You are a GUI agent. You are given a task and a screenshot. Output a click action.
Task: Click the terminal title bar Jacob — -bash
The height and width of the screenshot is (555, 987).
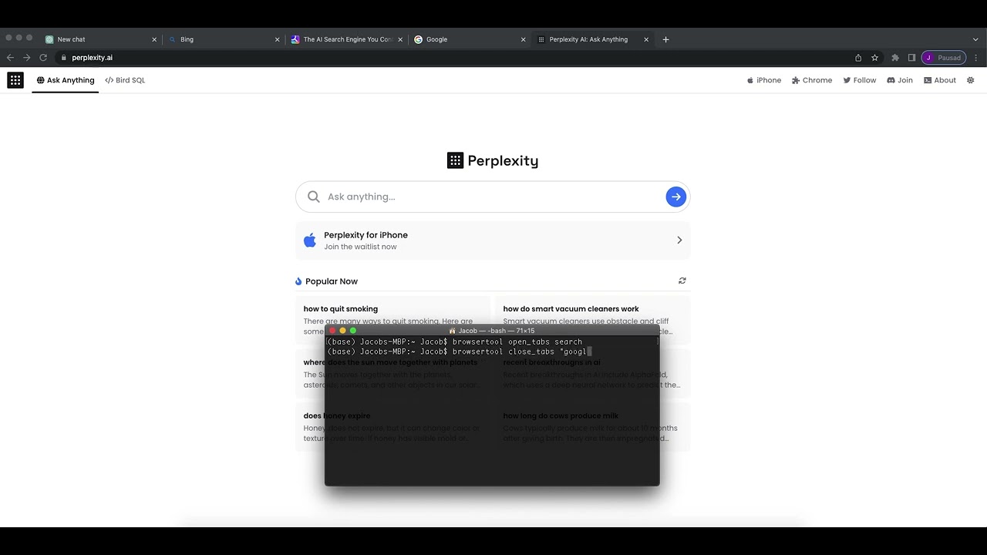pos(492,331)
